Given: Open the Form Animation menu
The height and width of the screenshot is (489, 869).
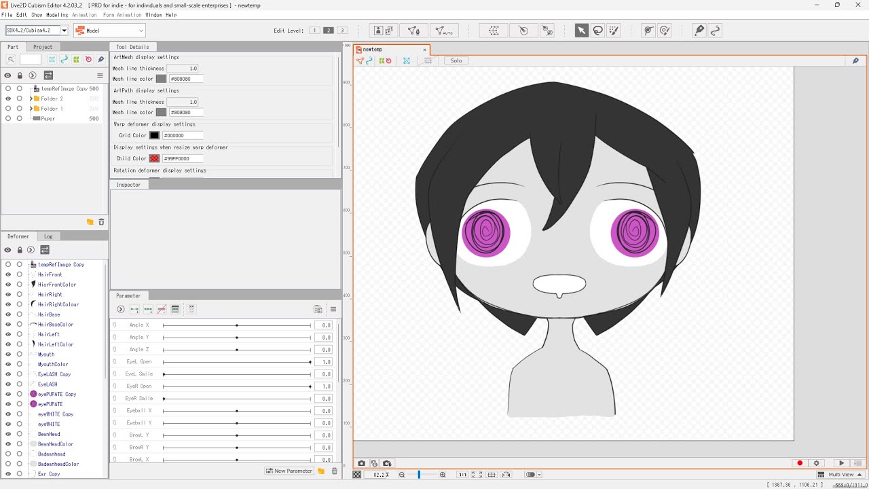Looking at the screenshot, I should tap(122, 15).
